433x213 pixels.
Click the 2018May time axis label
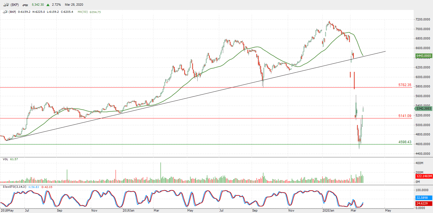[7, 211]
